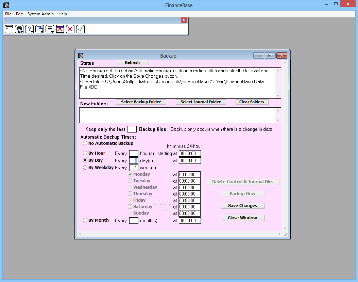358x282 pixels.
Task: Click the Save Changes button
Action: coord(243,206)
